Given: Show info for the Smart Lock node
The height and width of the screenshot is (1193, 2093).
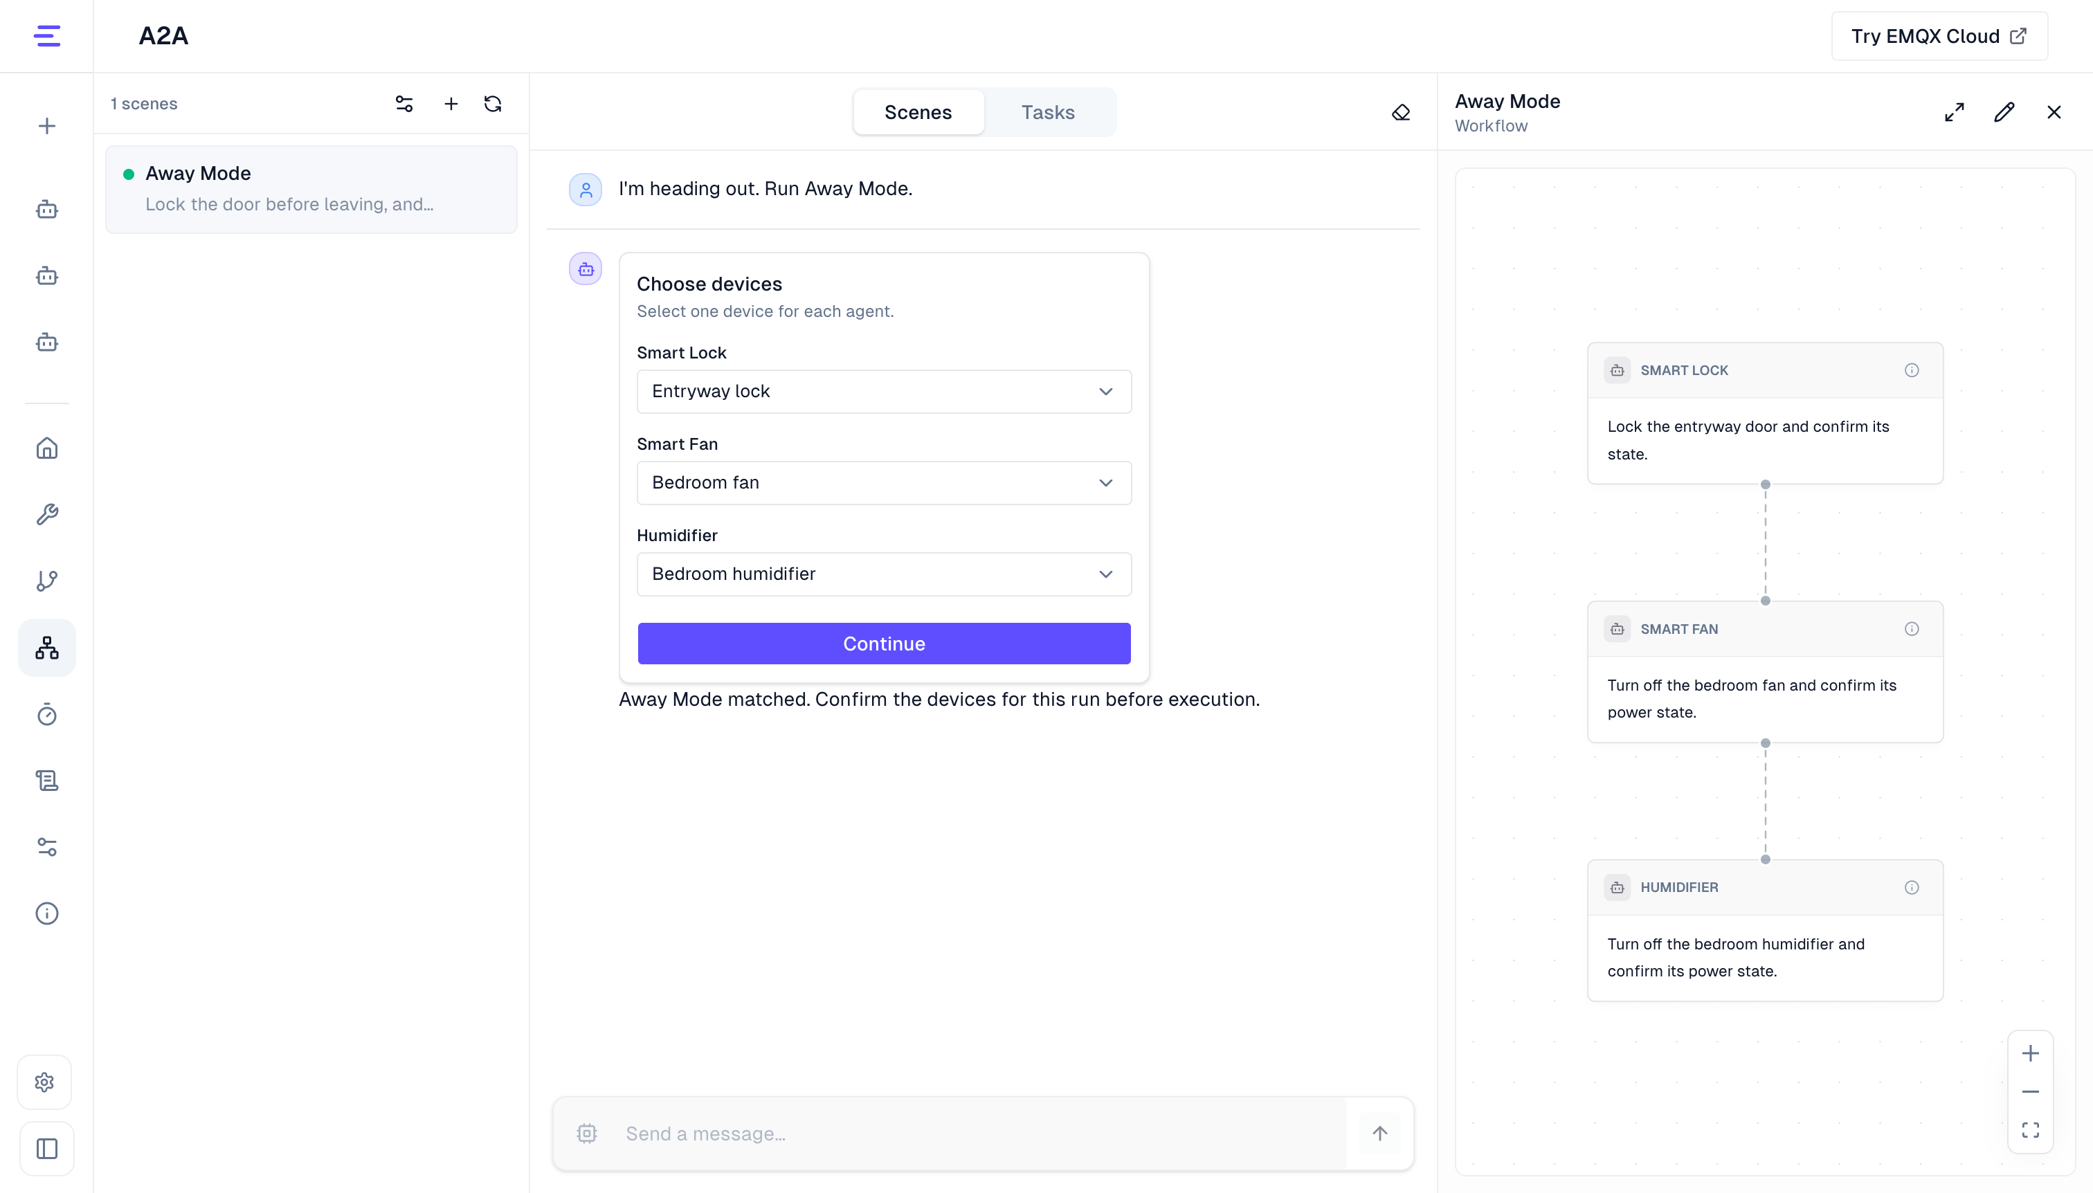Looking at the screenshot, I should point(1912,370).
